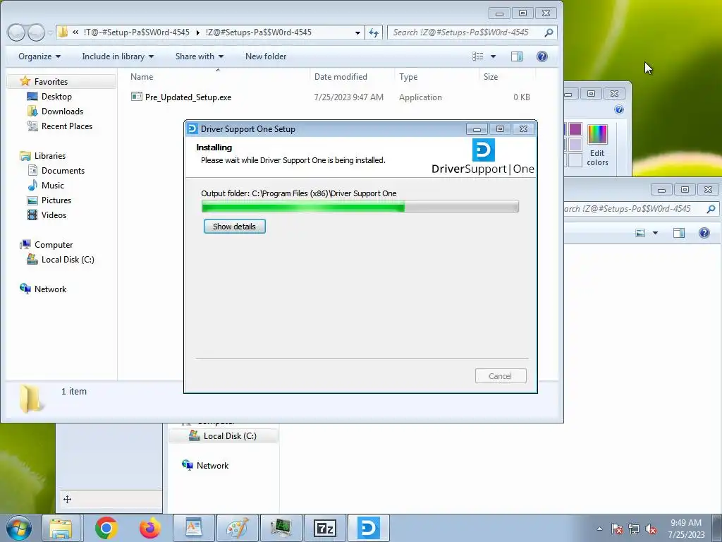
Task: Open Desktop in Favorites
Action: pos(56,96)
